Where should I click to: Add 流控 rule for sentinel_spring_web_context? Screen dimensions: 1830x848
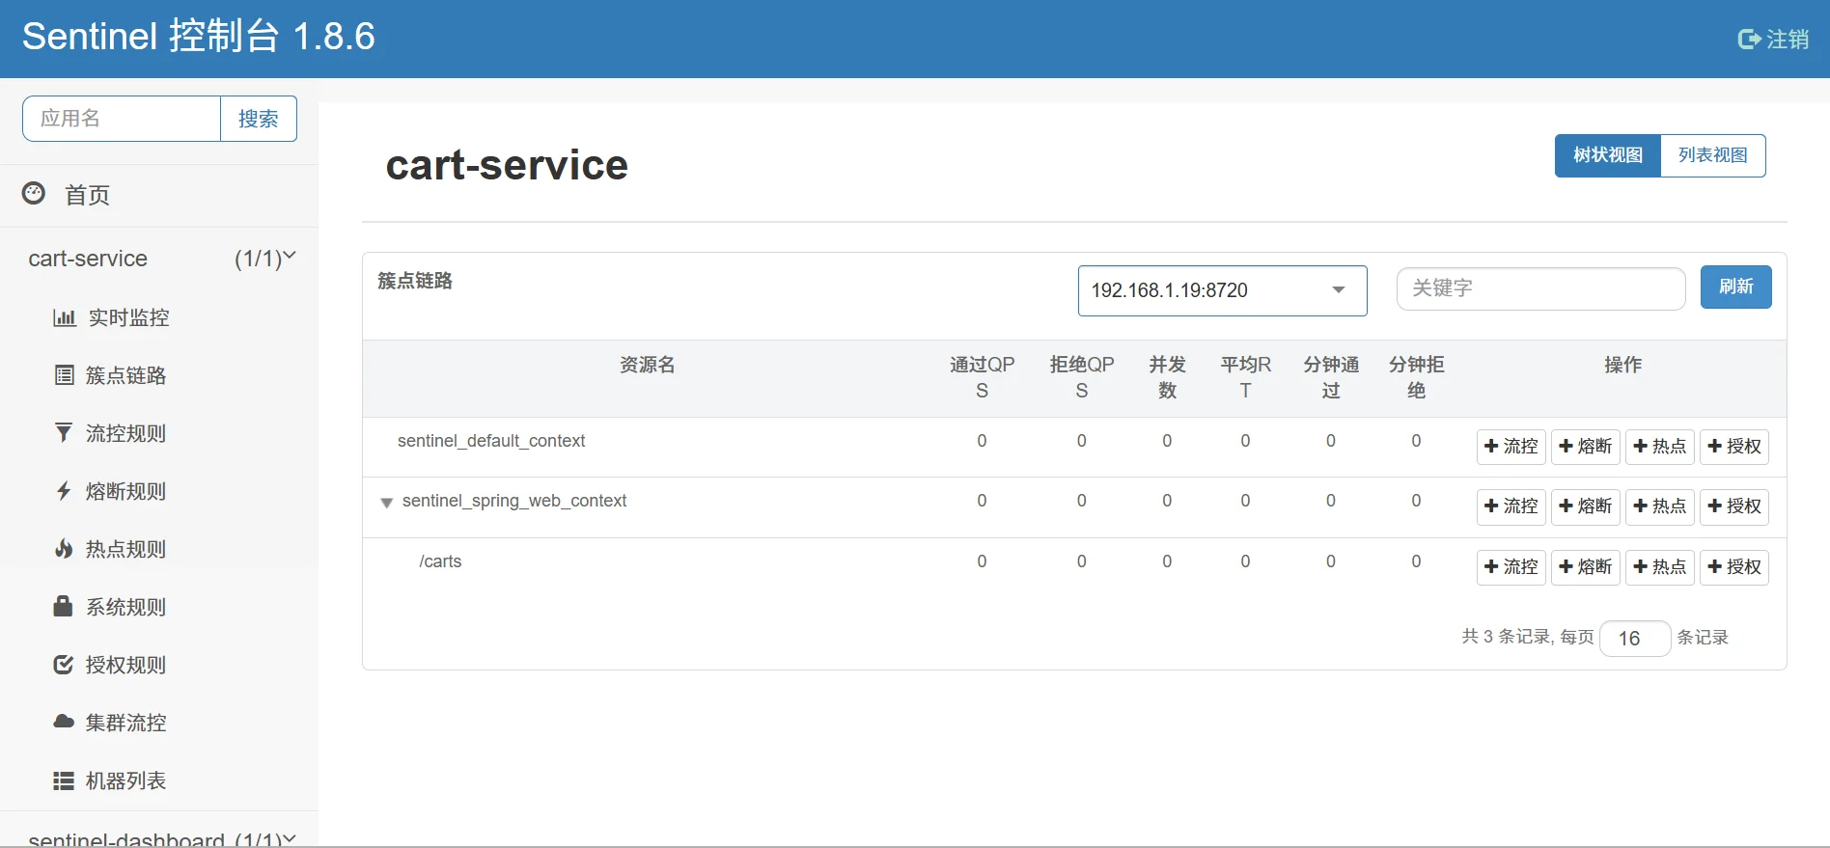1511,506
